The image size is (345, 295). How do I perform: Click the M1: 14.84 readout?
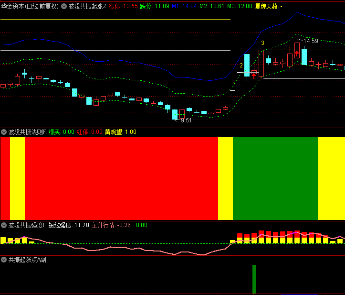coord(184,6)
